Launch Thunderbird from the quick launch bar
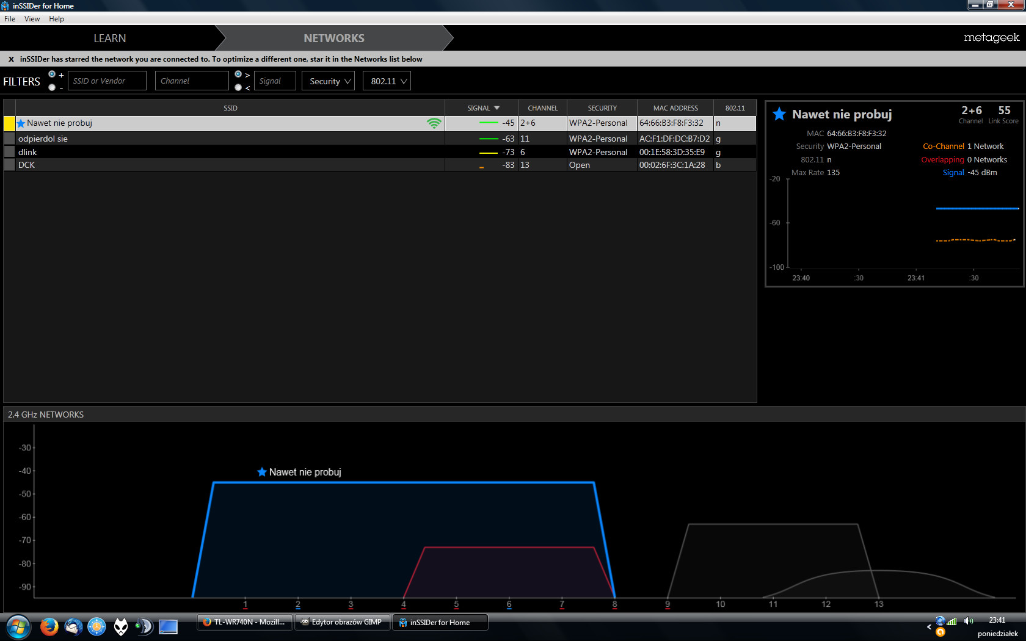1026x641 pixels. (73, 626)
